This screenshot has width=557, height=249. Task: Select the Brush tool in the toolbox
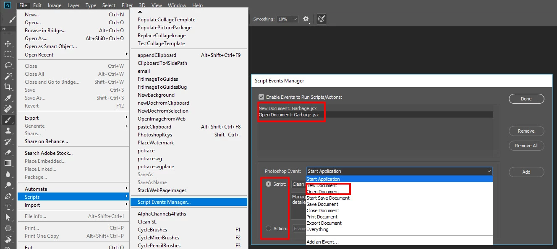coord(8,120)
